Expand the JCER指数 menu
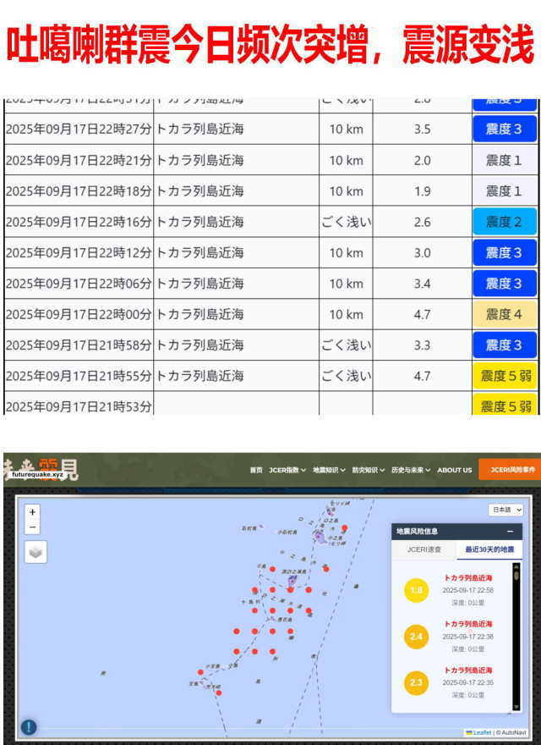The width and height of the screenshot is (541, 745). (x=287, y=470)
